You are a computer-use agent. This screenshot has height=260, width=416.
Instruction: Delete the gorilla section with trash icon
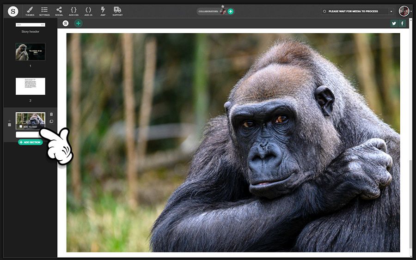click(x=51, y=114)
